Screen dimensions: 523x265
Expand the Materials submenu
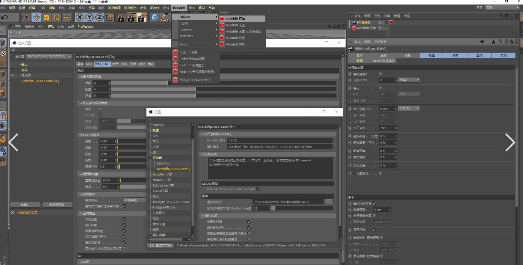pyautogui.click(x=195, y=36)
